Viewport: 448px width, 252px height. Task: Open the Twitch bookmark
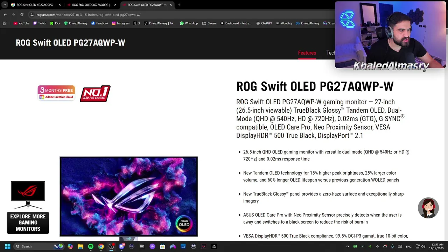click(x=40, y=23)
